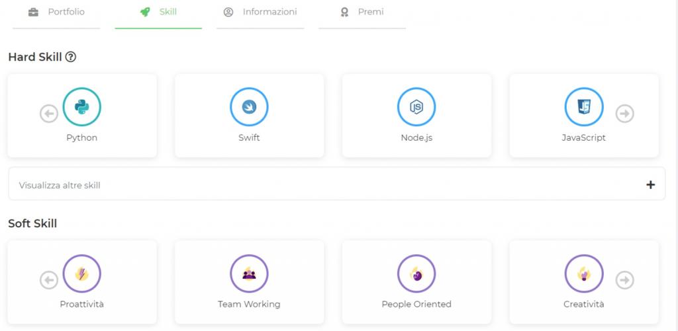The width and height of the screenshot is (678, 331).
Task: Expand Visualizza altre skill with plus icon
Action: point(650,185)
